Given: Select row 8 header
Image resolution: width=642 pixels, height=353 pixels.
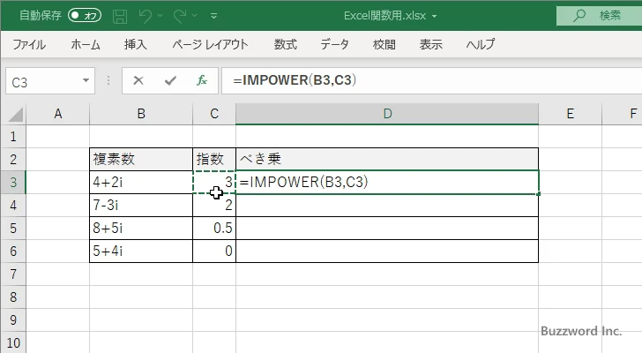Looking at the screenshot, I should click(x=13, y=297).
